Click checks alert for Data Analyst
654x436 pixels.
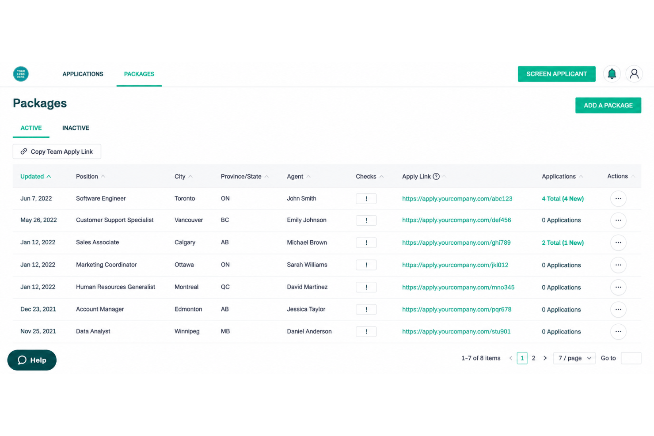pyautogui.click(x=366, y=332)
